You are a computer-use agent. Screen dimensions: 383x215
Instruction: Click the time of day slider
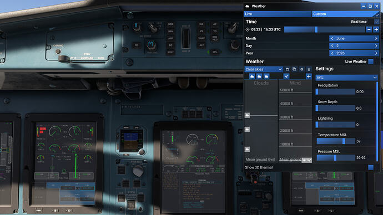click(324, 29)
